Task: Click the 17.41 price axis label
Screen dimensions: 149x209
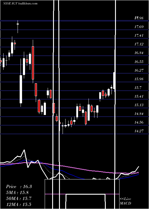Action: tap(139, 36)
